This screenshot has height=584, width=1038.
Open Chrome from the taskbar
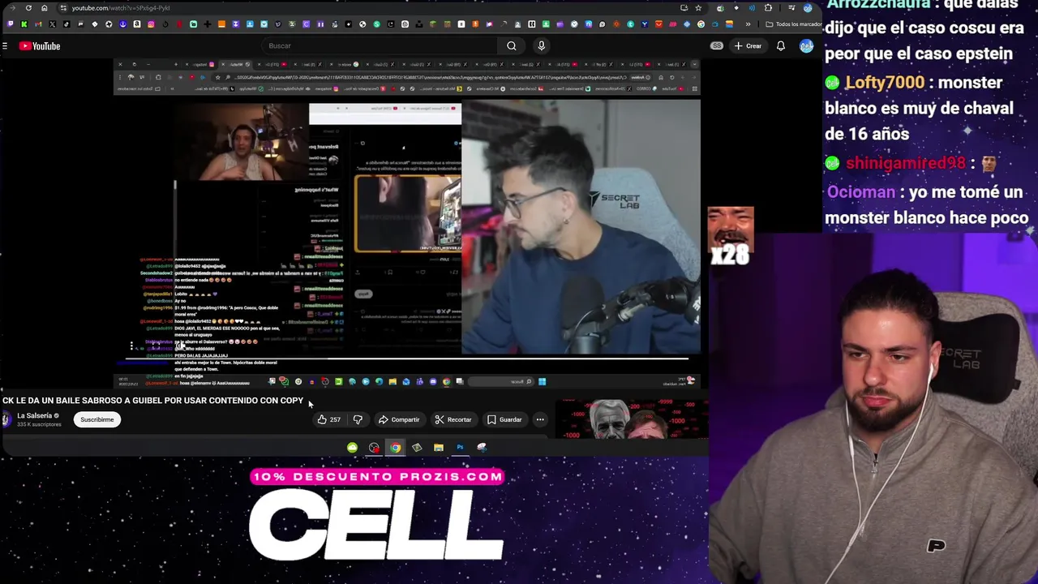(x=395, y=448)
